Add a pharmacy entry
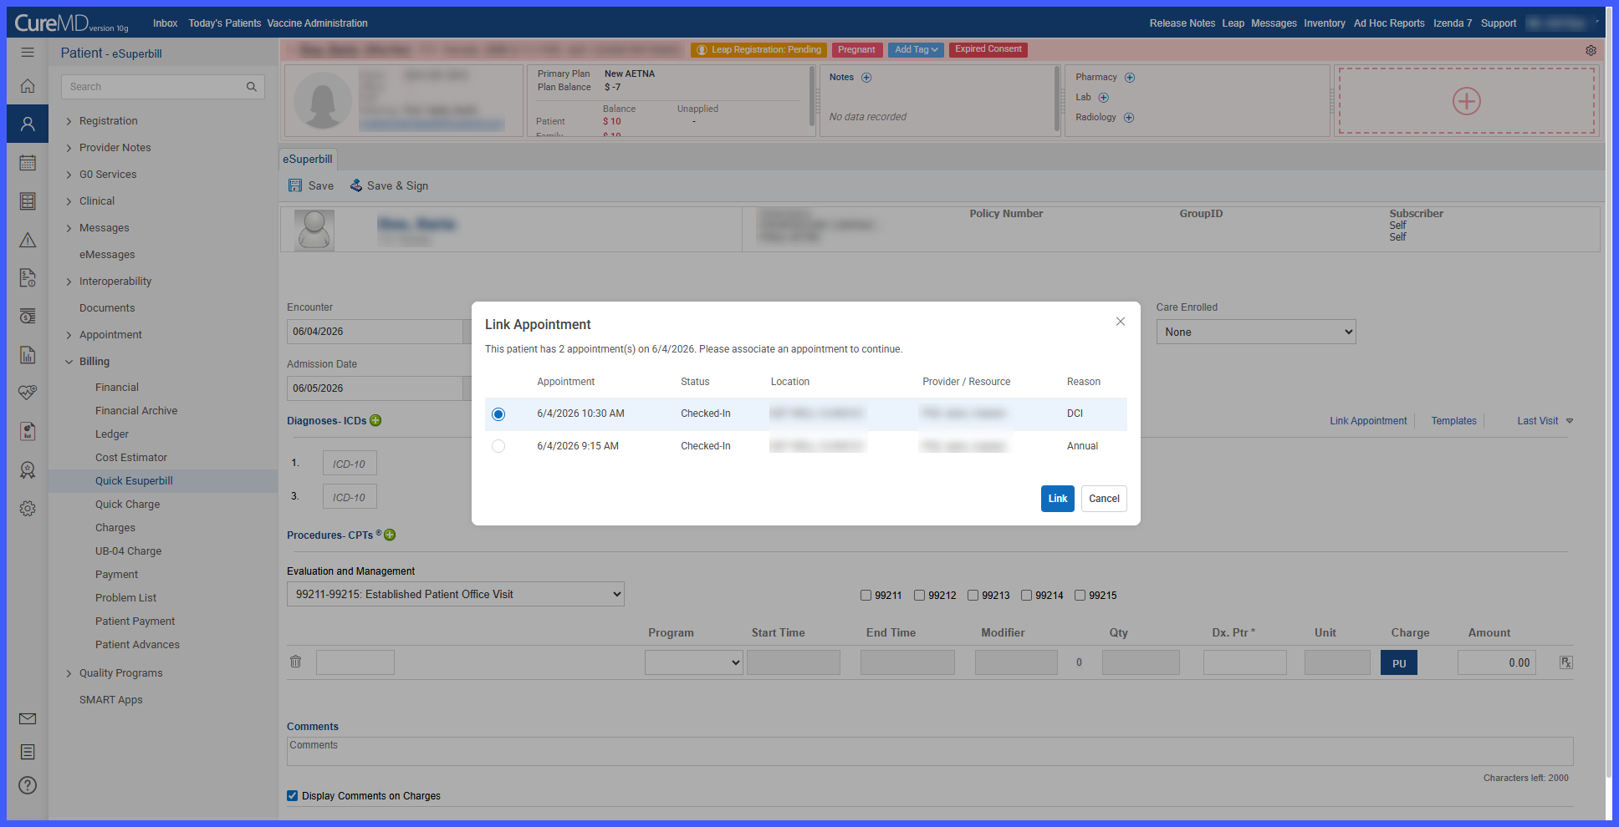Image resolution: width=1619 pixels, height=827 pixels. 1130,78
